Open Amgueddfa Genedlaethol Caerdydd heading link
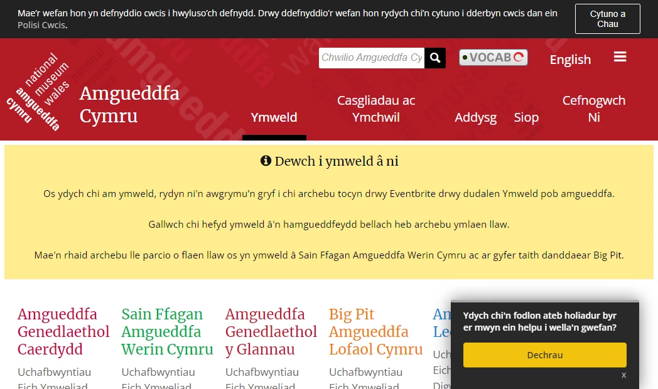658x389 pixels. 63,332
